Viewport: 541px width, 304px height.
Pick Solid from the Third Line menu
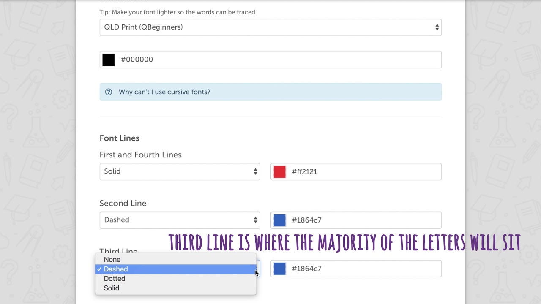point(112,288)
